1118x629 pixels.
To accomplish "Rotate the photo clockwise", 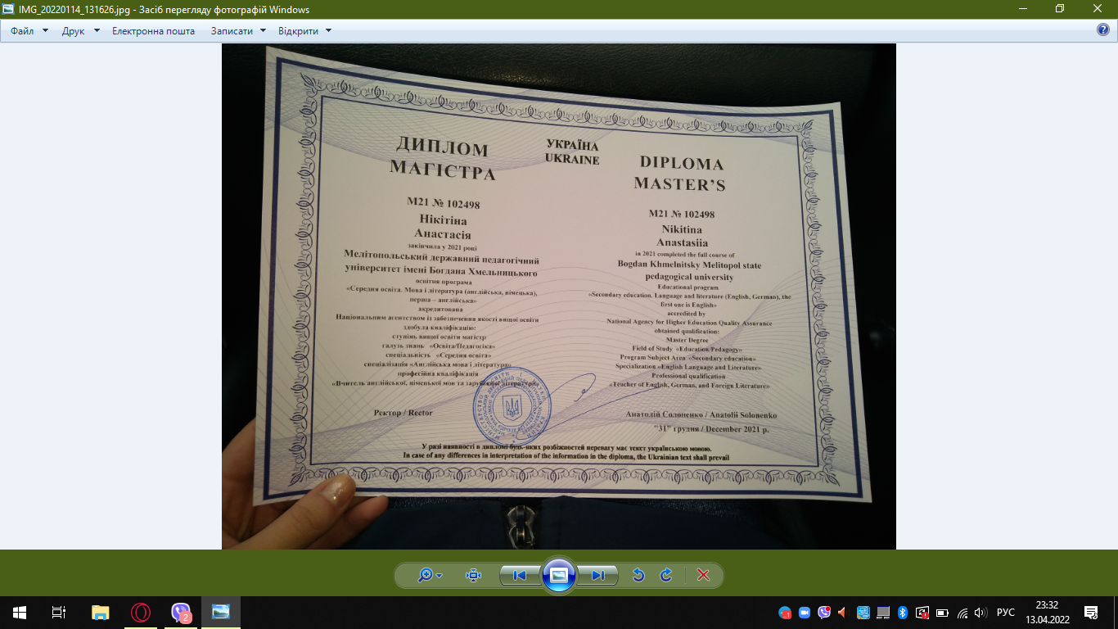I will coord(666,575).
